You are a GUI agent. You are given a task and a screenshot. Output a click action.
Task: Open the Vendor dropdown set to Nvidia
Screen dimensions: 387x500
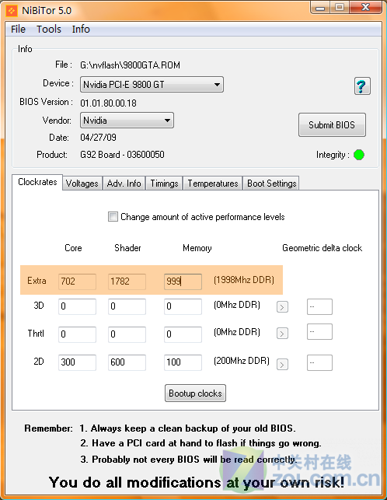point(127,121)
